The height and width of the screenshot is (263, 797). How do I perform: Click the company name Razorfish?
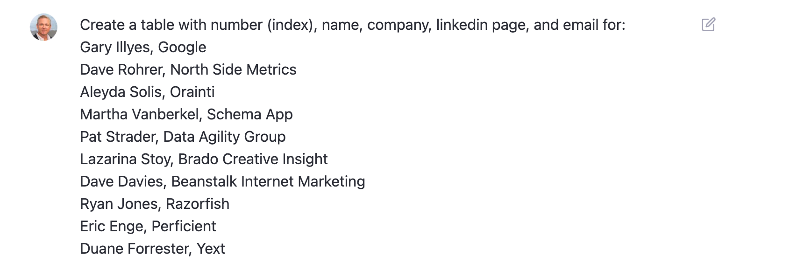(198, 204)
